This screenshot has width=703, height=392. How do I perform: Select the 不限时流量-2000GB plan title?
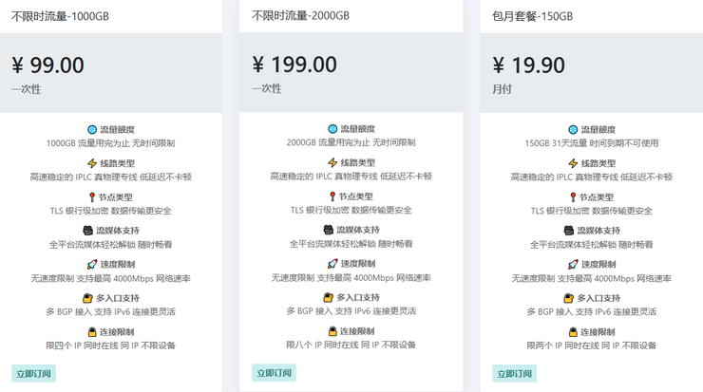(x=300, y=16)
